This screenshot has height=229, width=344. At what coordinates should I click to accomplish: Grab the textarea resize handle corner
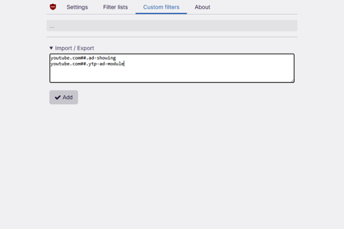292,81
